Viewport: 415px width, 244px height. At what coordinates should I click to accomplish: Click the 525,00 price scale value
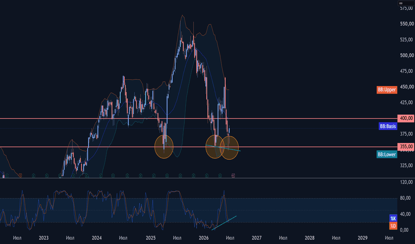click(407, 39)
